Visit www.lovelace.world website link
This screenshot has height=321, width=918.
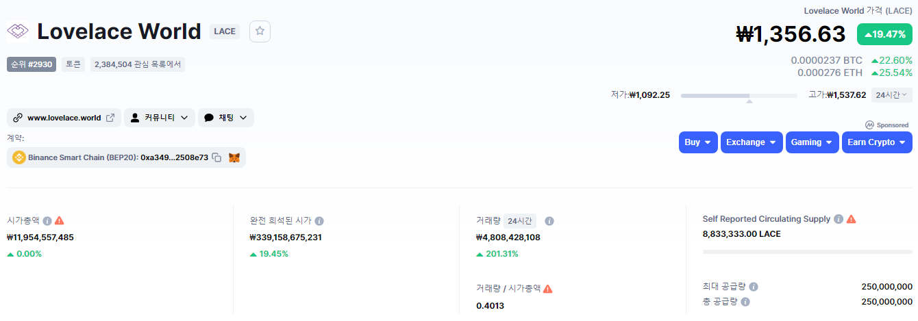64,118
